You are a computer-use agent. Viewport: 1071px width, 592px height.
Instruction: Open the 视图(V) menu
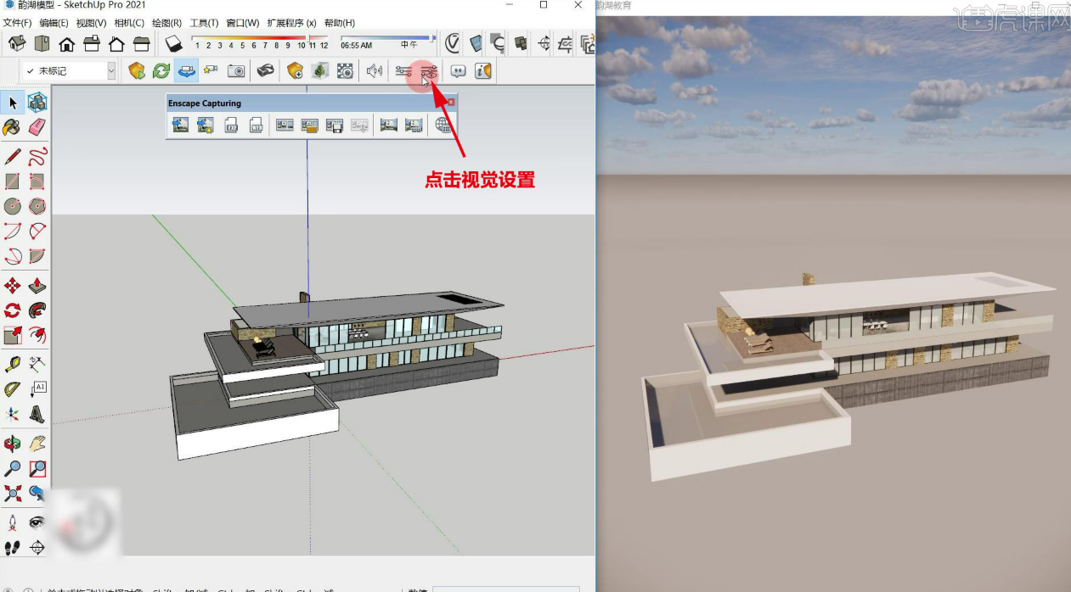click(91, 23)
